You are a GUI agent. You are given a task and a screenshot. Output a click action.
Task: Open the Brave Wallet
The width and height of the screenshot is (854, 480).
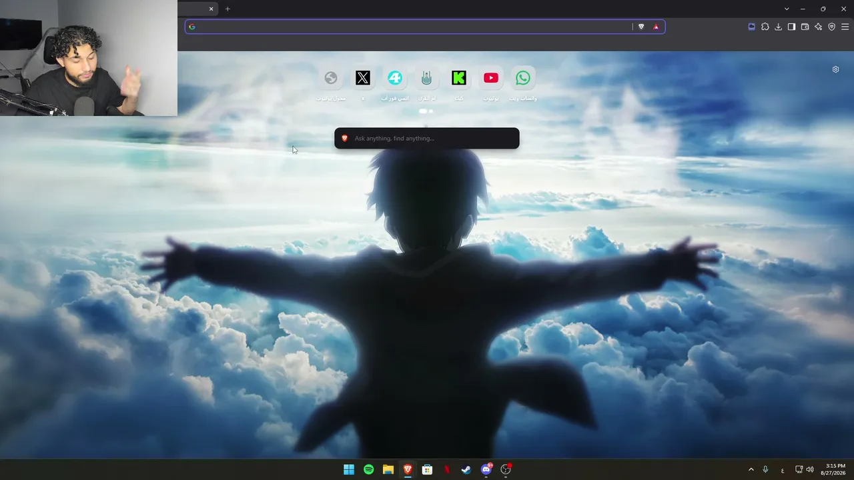(805, 27)
